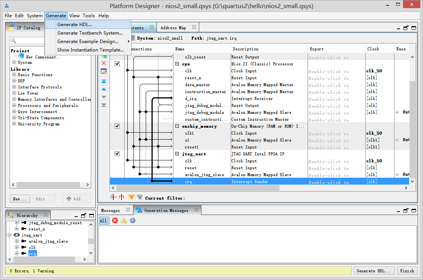
Task: Collapse the cpu component row
Action: 177,64
